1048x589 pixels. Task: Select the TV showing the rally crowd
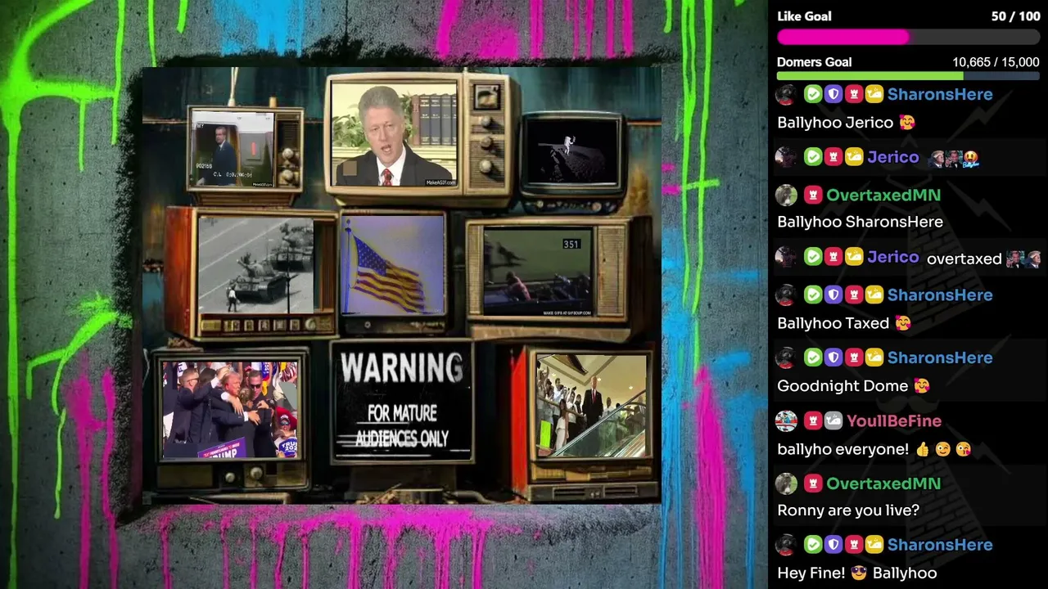coord(230,409)
